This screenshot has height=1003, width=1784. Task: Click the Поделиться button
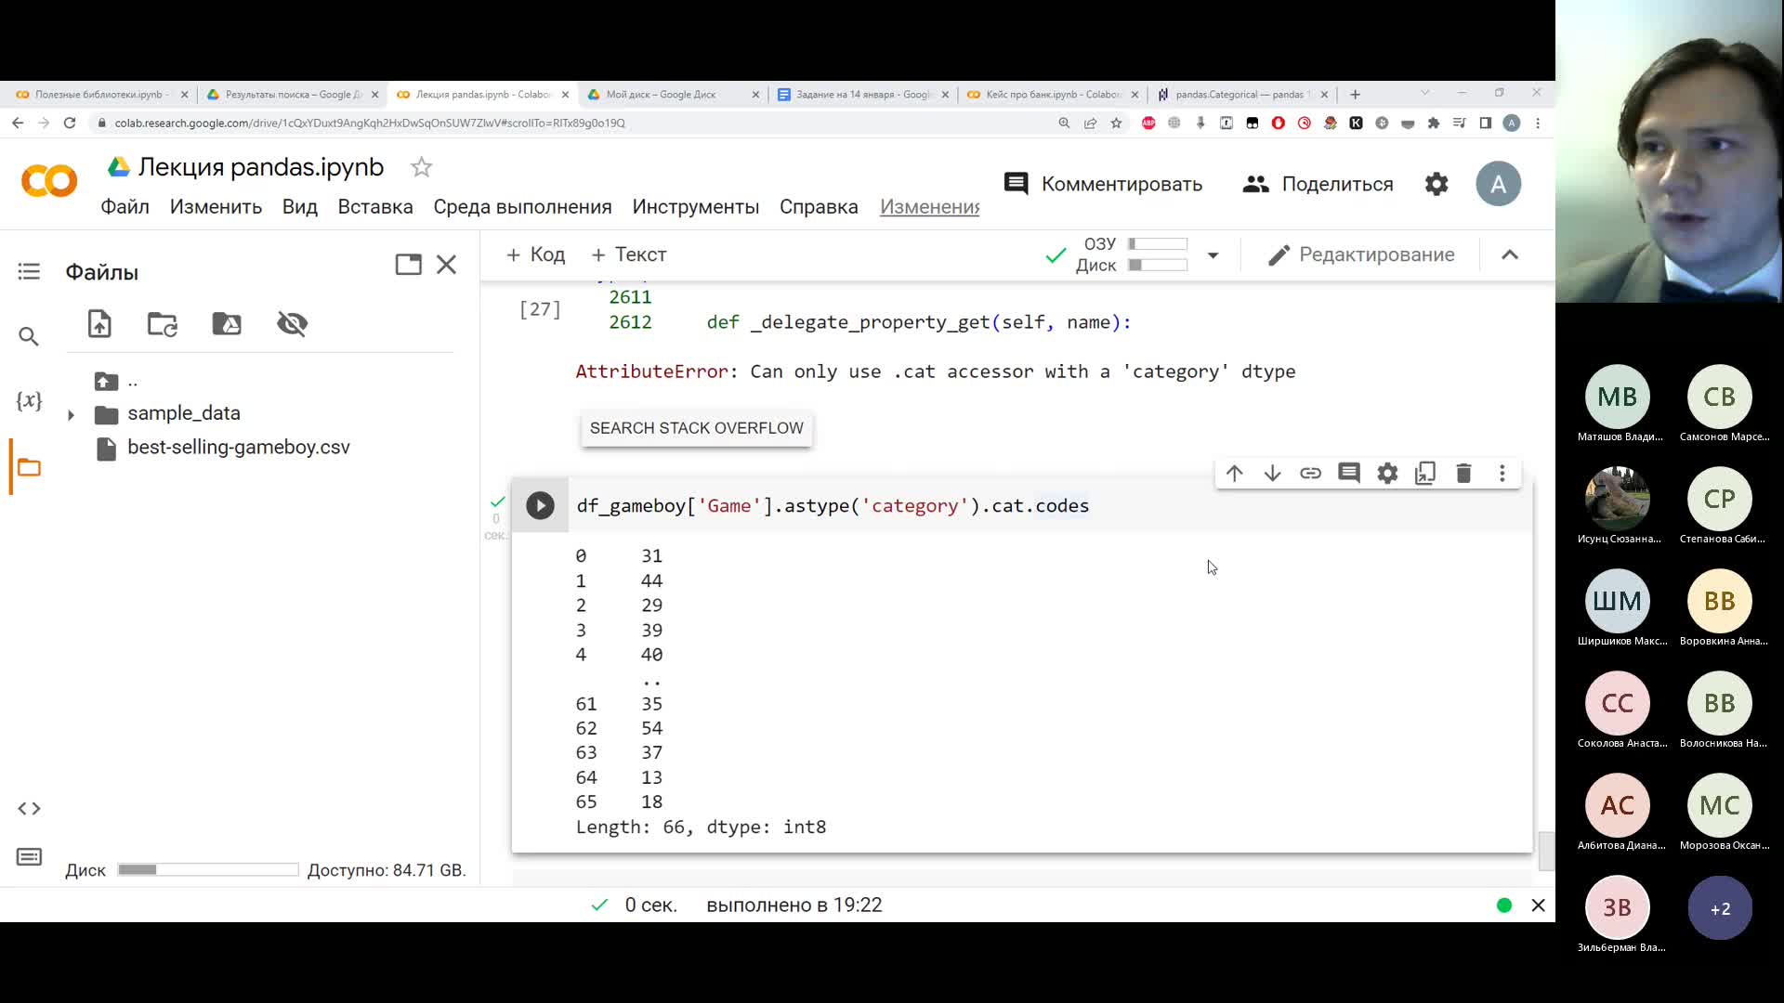pos(1318,184)
